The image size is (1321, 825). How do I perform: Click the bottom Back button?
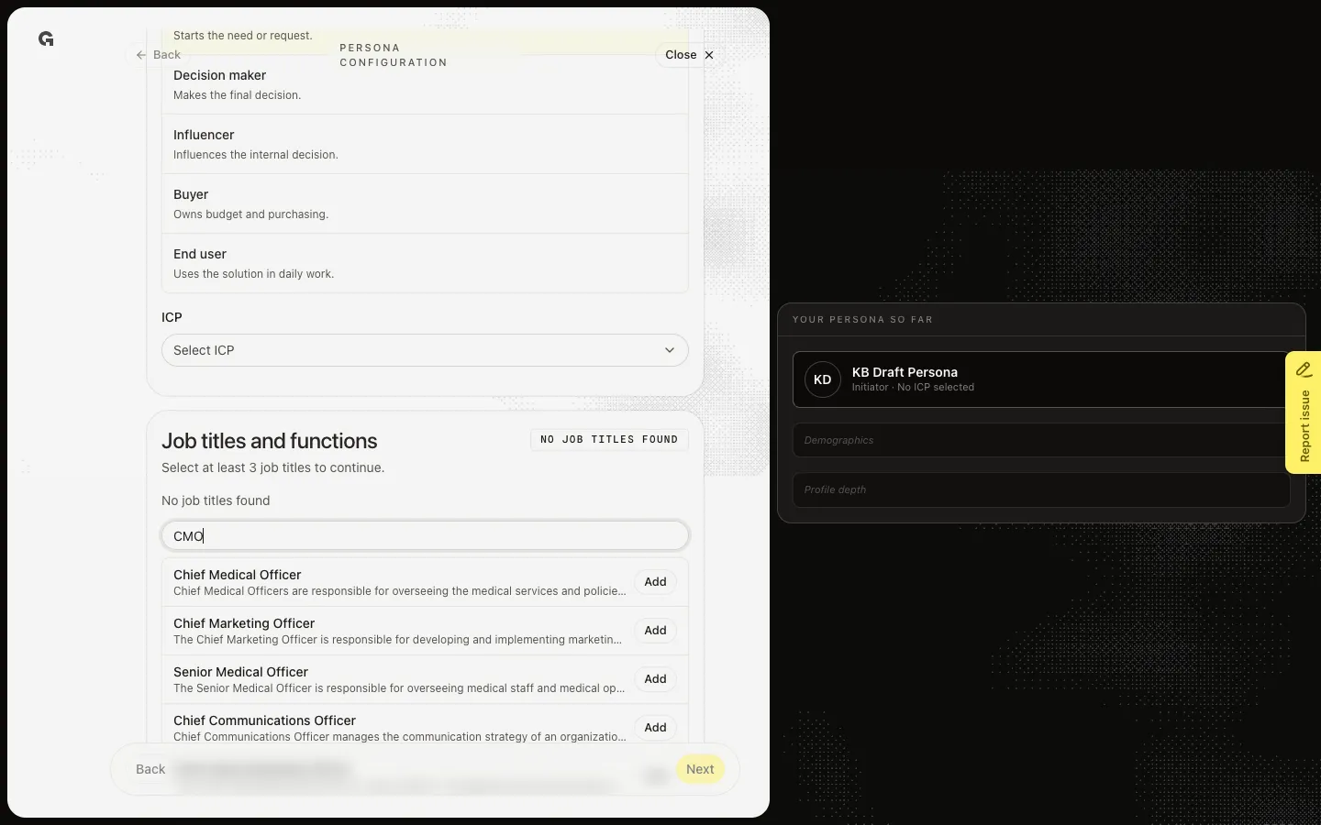tap(150, 769)
